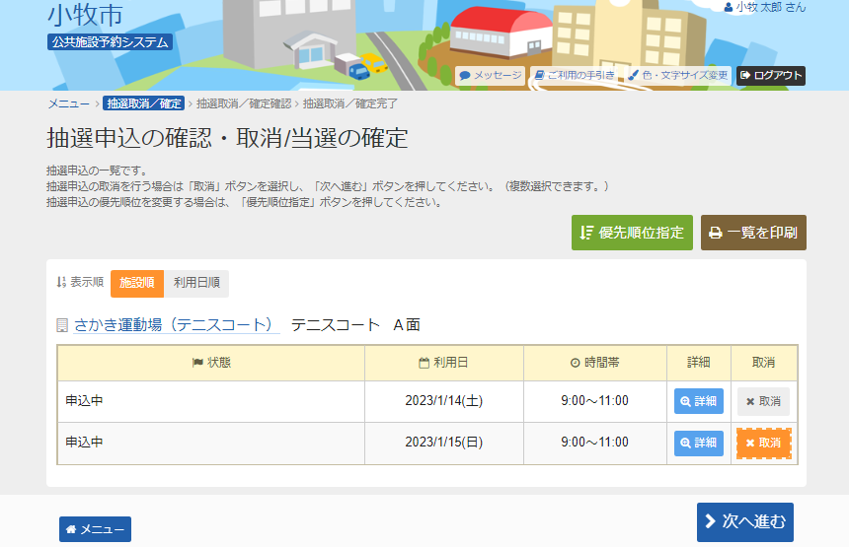This screenshot has width=849, height=547.
Task: Return home via メニュー button at bottom
Action: [95, 529]
